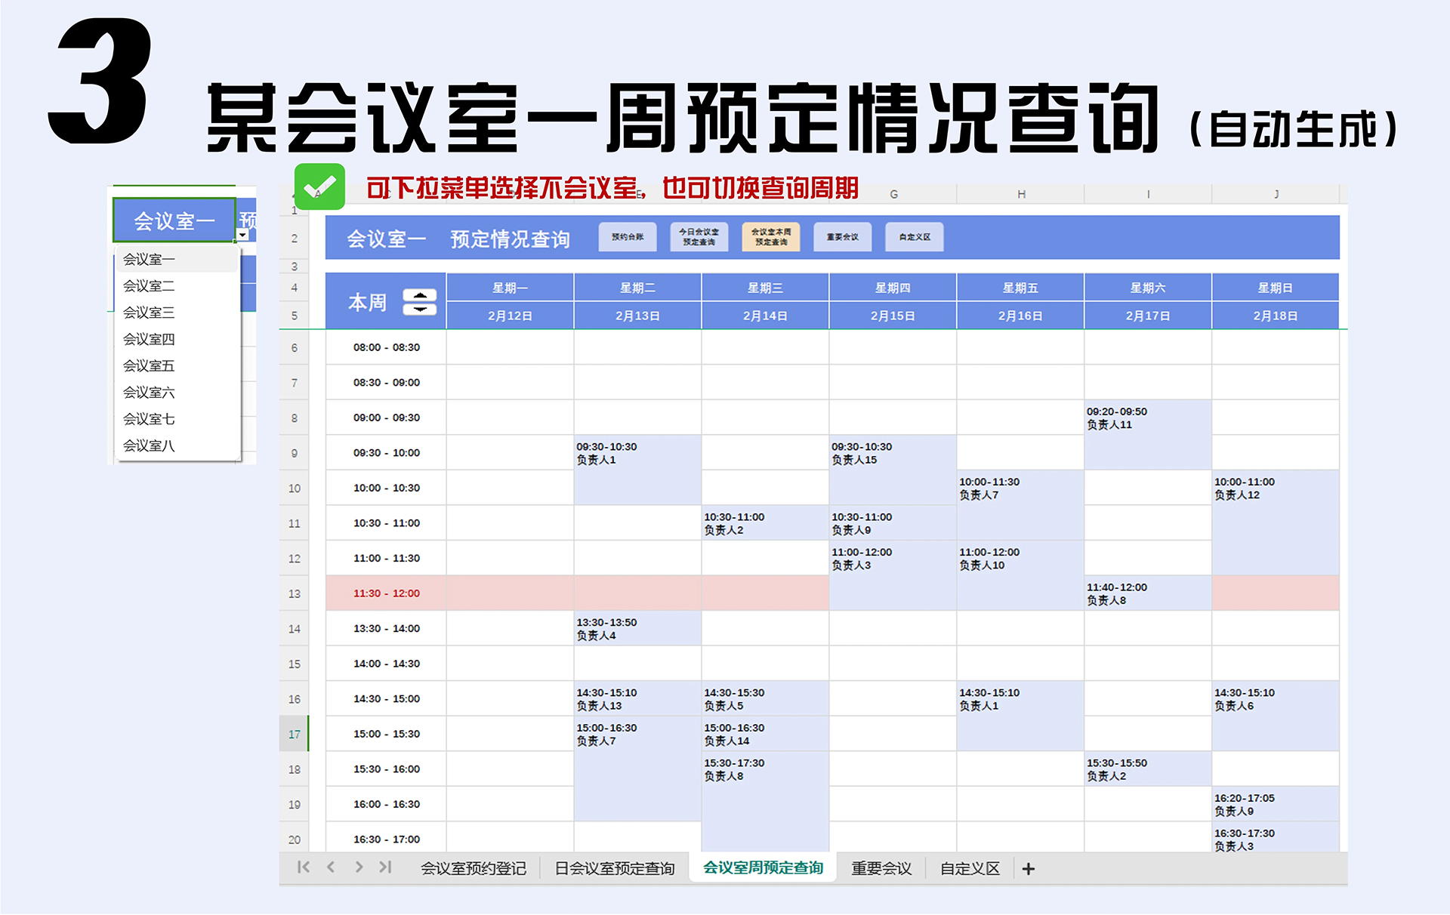The width and height of the screenshot is (1450, 915).
Task: Choose 会议室八 in the dropdown list
Action: point(150,445)
